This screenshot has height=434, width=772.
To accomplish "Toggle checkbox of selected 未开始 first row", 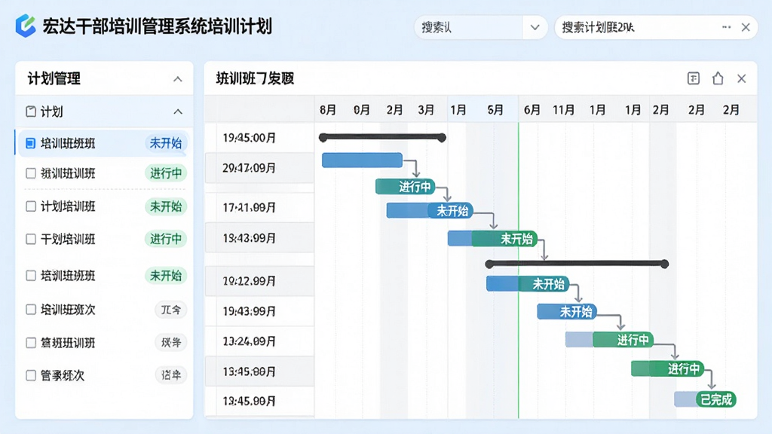I will tap(30, 143).
